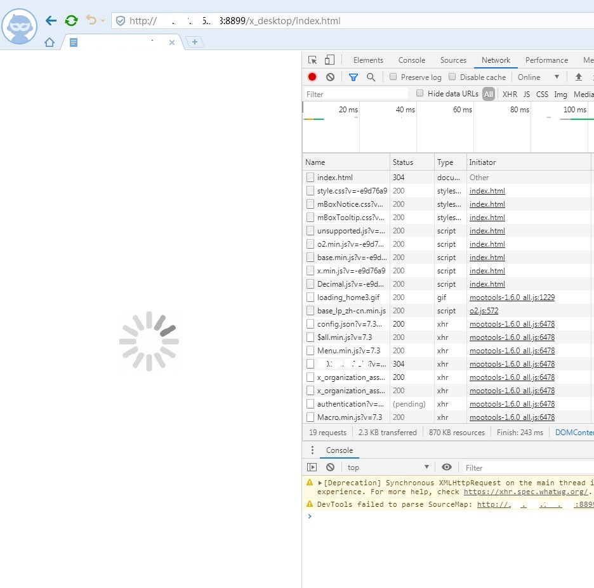This screenshot has height=588, width=594.
Task: Open the network search magnifier
Action: pos(371,77)
